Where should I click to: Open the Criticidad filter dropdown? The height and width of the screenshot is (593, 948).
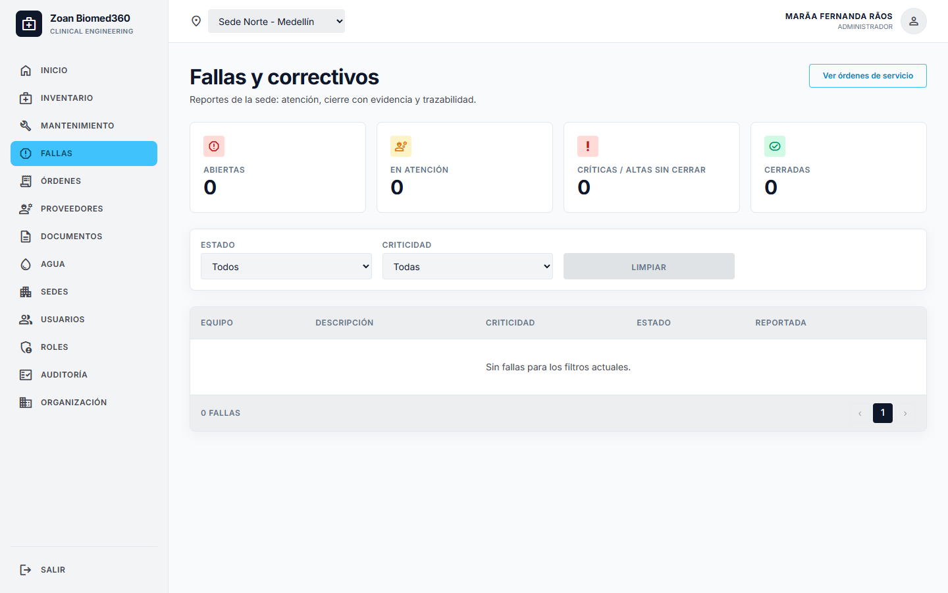click(467, 266)
